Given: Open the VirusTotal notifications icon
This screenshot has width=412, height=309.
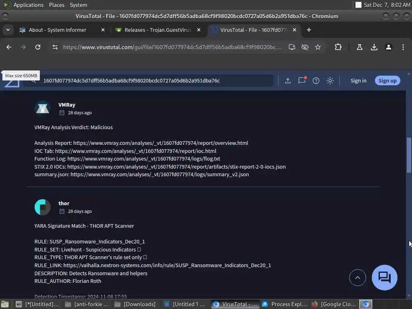Looking at the screenshot, I should tap(302, 80).
